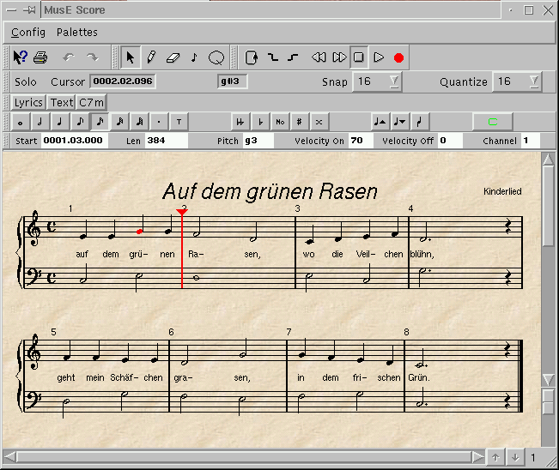Select the pencil draw tool

click(151, 57)
